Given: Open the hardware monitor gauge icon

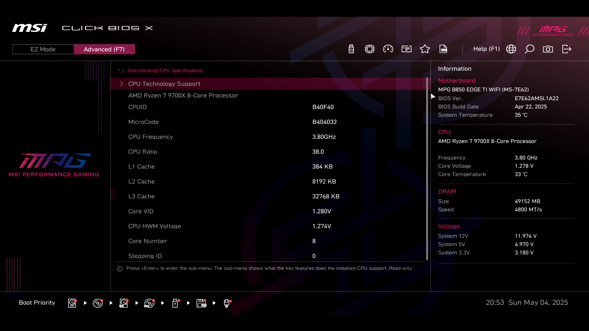Looking at the screenshot, I should pos(388,49).
